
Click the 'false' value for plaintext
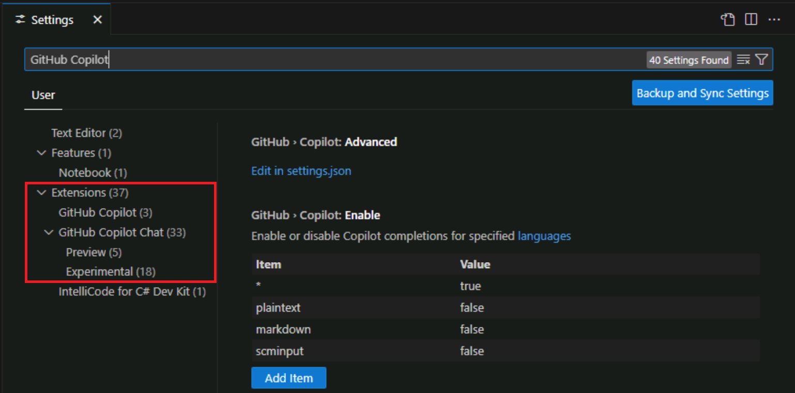[x=472, y=308]
